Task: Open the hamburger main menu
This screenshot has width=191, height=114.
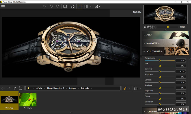Action: (3, 6)
